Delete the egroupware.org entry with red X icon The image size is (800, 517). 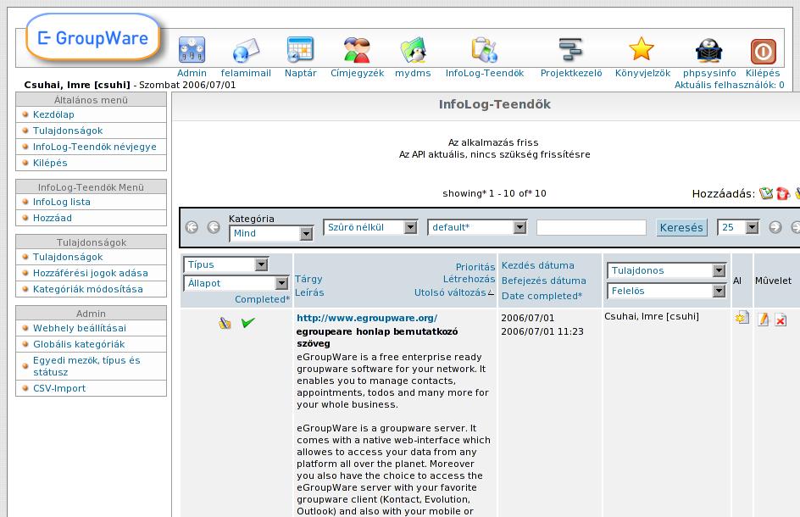tap(781, 320)
